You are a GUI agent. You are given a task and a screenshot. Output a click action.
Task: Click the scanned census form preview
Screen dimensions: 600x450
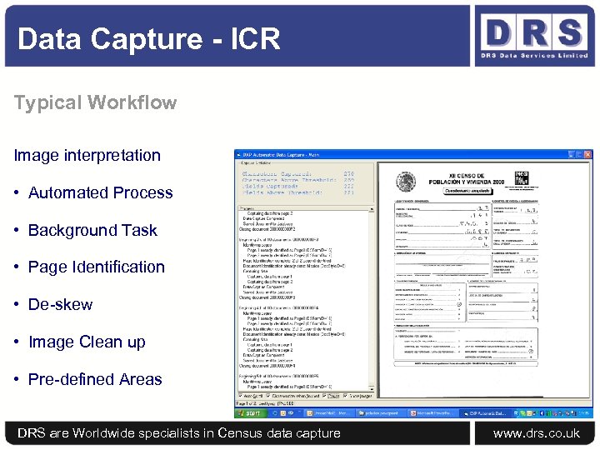pyautogui.click(x=483, y=280)
